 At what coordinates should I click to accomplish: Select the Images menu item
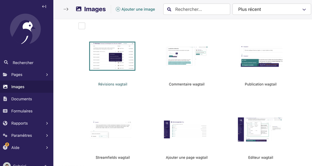pyautogui.click(x=27, y=87)
